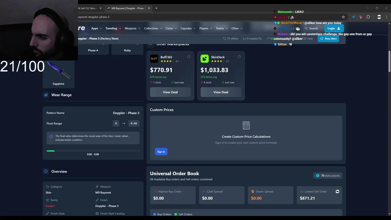Screen dimensions: 391x220
Task: Click the Category tag icon in Overview
Action: (x=47, y=187)
